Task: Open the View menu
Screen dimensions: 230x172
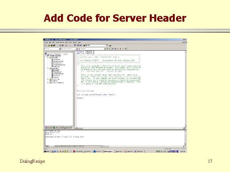Action: click(54, 42)
